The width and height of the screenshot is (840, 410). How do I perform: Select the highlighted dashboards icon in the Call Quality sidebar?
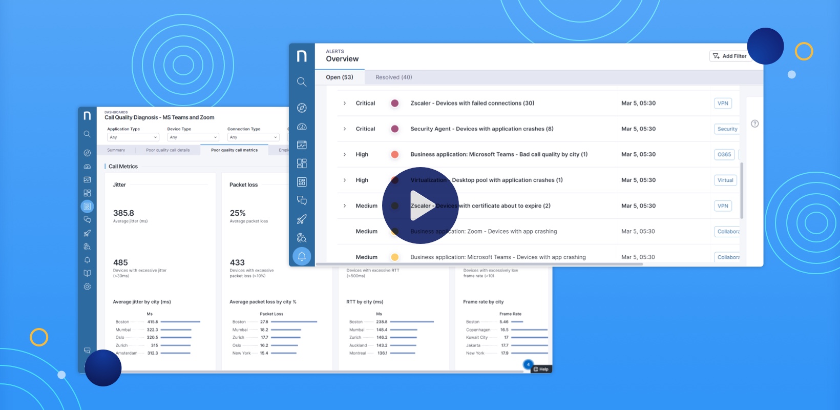pyautogui.click(x=87, y=207)
